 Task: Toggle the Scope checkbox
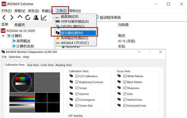(x=77, y=88)
